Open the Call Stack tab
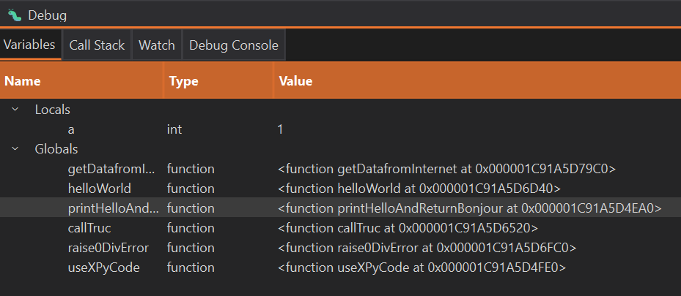 click(97, 45)
